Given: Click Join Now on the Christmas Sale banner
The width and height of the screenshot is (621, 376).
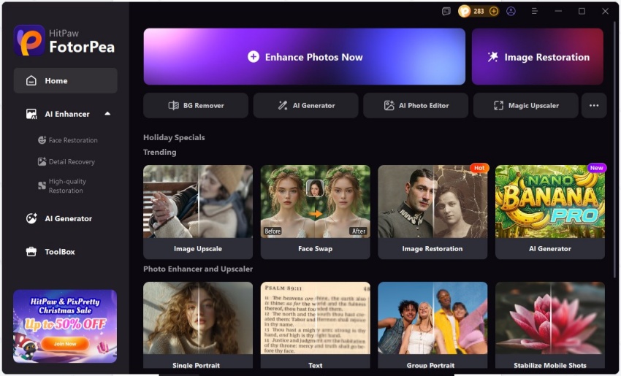Looking at the screenshot, I should pos(65,344).
